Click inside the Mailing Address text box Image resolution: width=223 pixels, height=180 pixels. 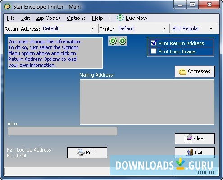pyautogui.click(x=147, y=102)
